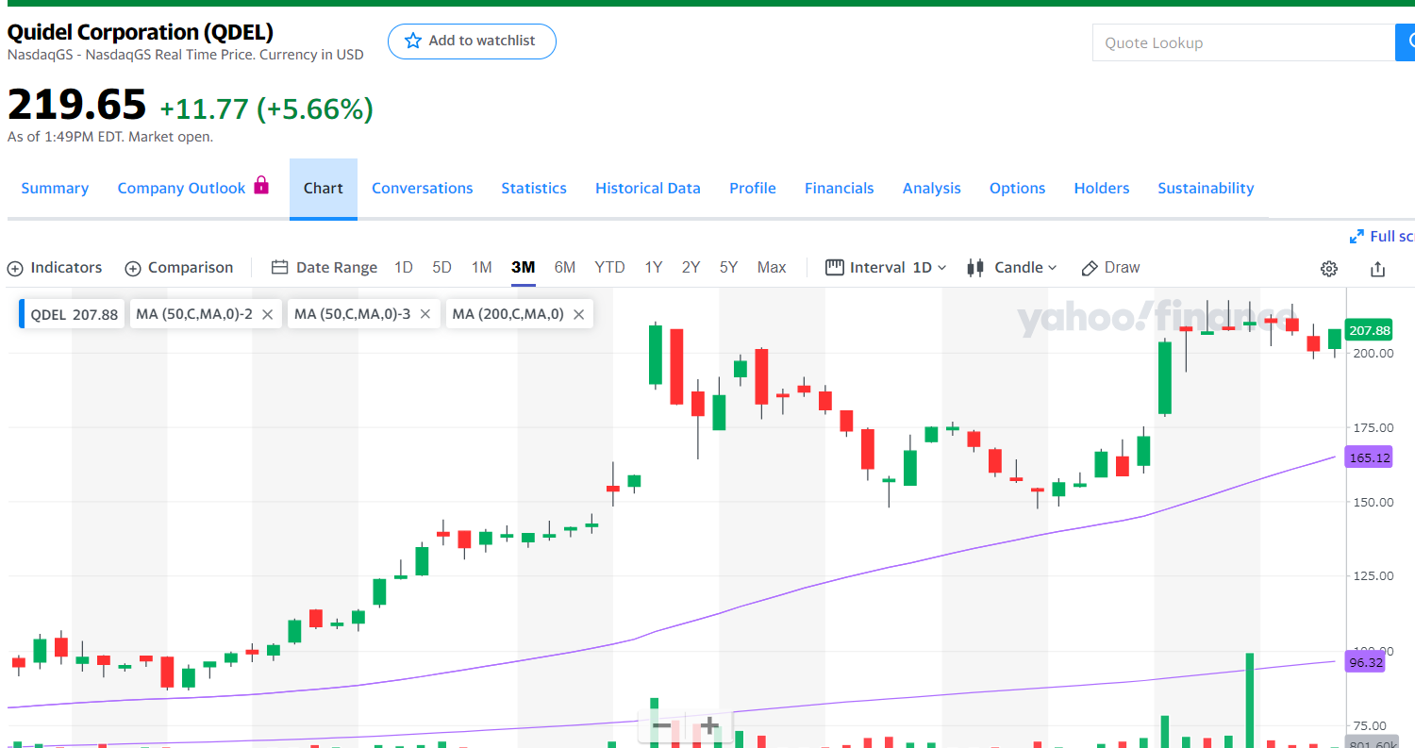Click the pink lock icon beside Company Outlook
Image resolution: width=1415 pixels, height=748 pixels.
[x=261, y=185]
